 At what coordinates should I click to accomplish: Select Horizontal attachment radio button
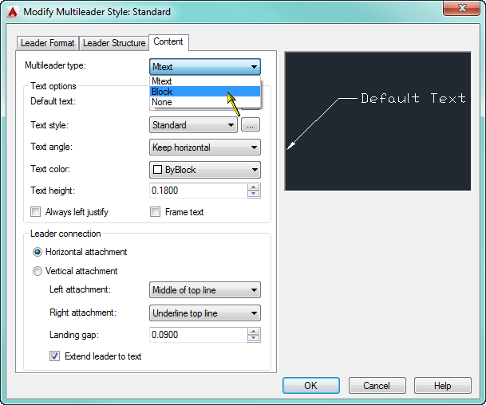pyautogui.click(x=38, y=252)
